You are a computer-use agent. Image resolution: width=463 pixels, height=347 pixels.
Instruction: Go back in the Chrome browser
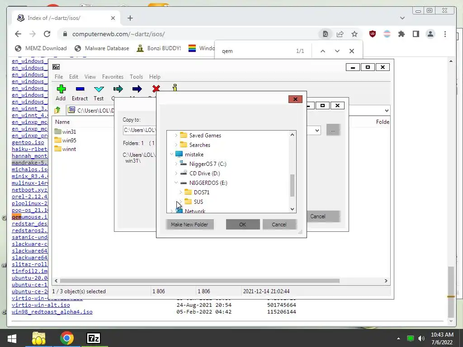(x=18, y=34)
